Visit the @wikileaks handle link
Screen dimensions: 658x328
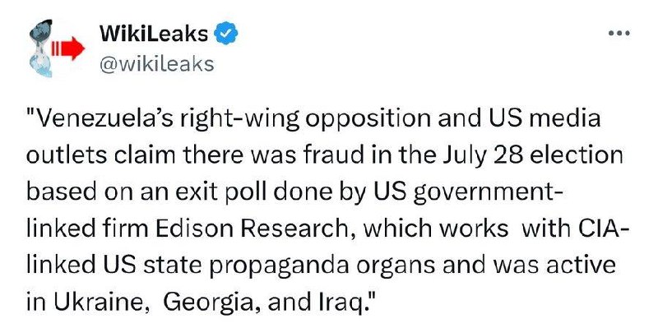click(156, 64)
